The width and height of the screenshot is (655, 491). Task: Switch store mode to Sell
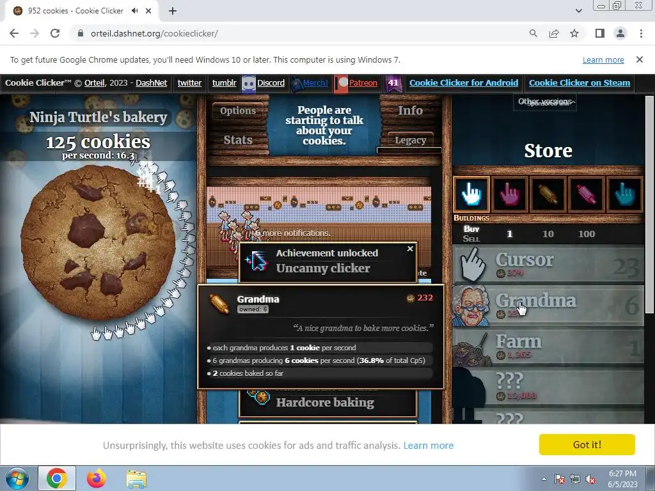click(x=471, y=239)
